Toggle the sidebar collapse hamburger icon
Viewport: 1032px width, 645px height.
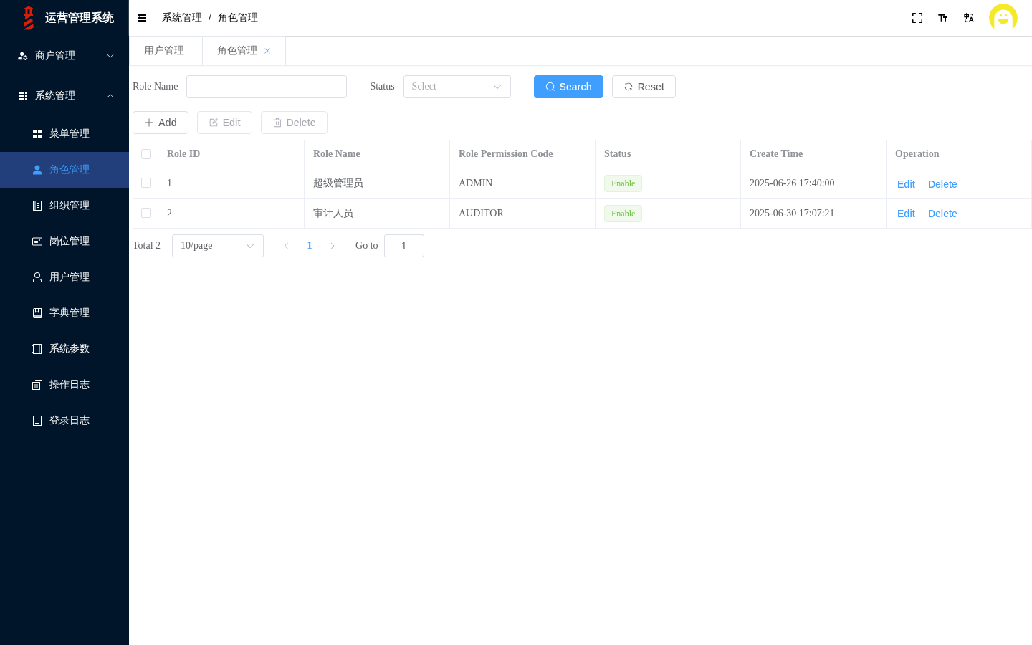point(142,18)
